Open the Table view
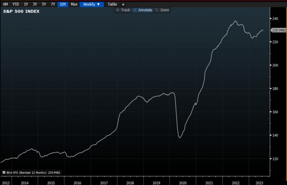287x185 pixels. tap(112, 4)
